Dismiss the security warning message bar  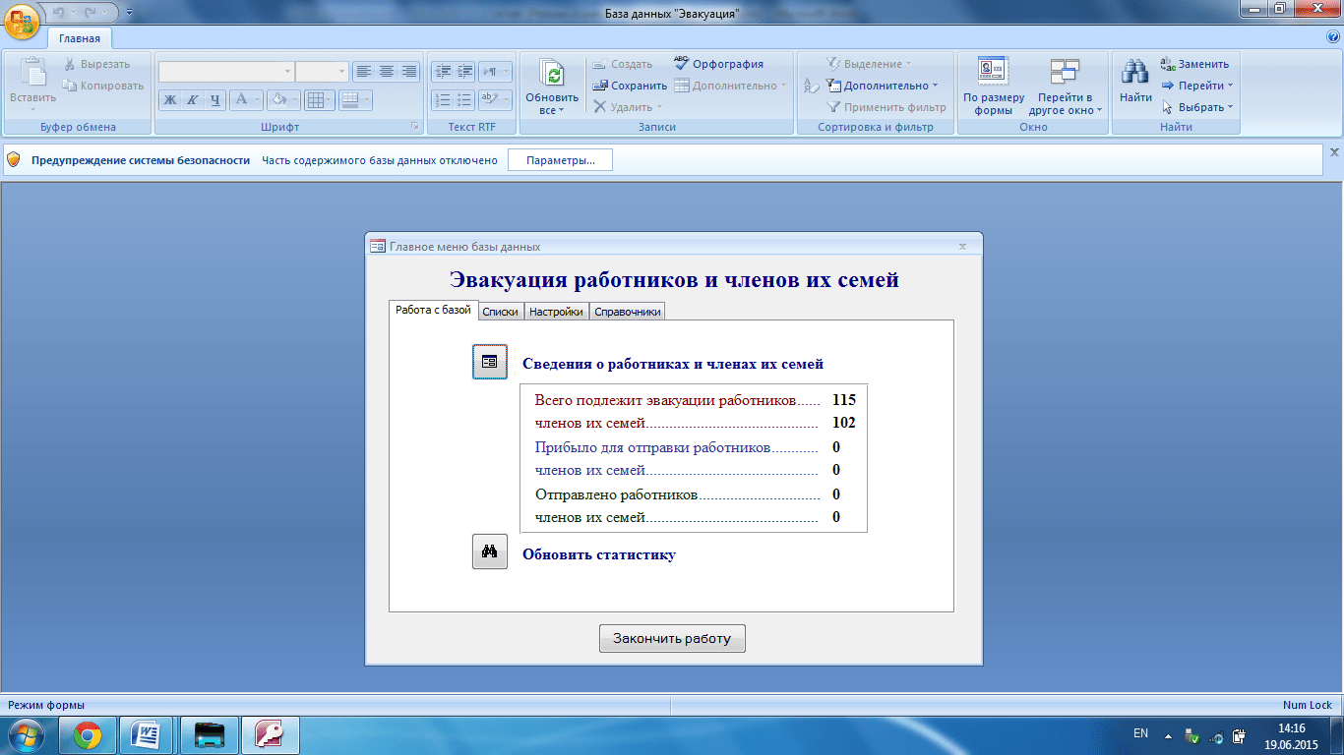[x=1334, y=152]
